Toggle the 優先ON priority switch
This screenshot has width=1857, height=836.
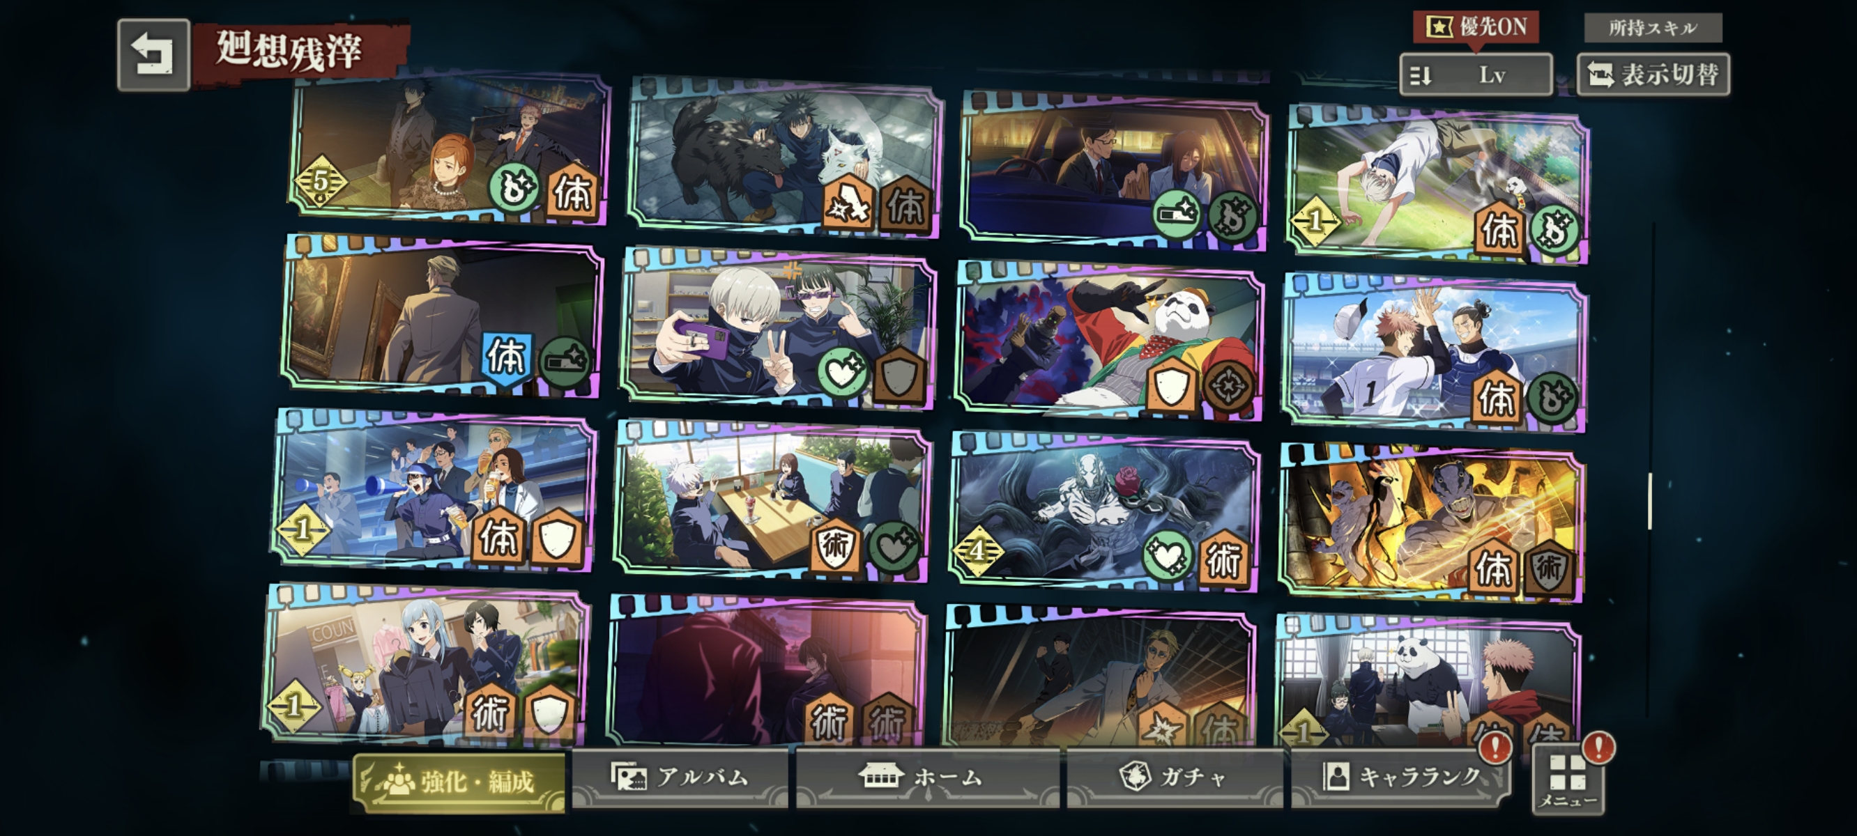pyautogui.click(x=1476, y=27)
